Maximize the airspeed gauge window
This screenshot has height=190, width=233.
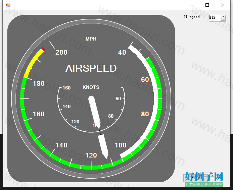coord(207,5)
